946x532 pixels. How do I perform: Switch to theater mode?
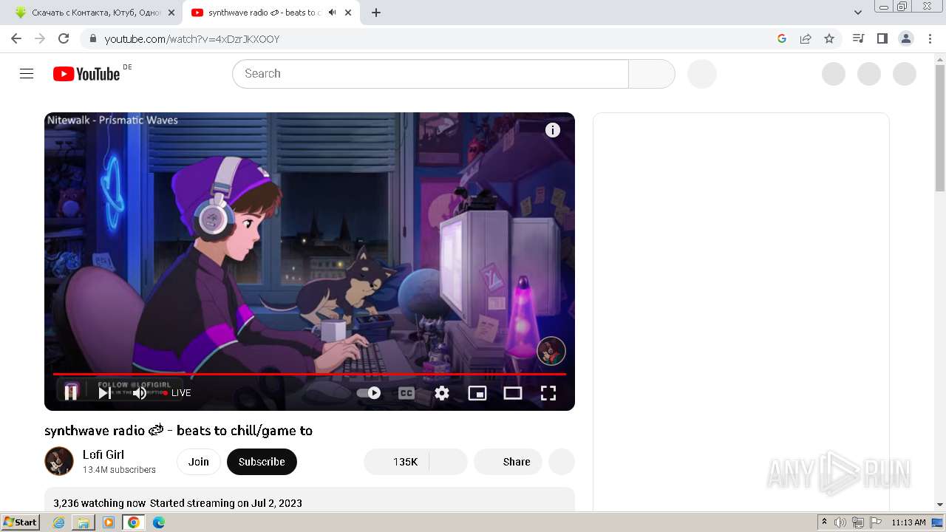pyautogui.click(x=513, y=393)
